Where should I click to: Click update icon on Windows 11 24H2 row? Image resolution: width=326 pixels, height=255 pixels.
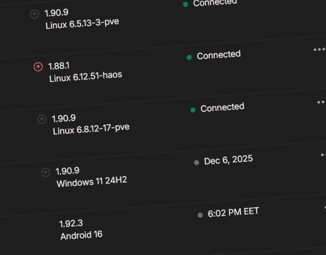[45, 172]
